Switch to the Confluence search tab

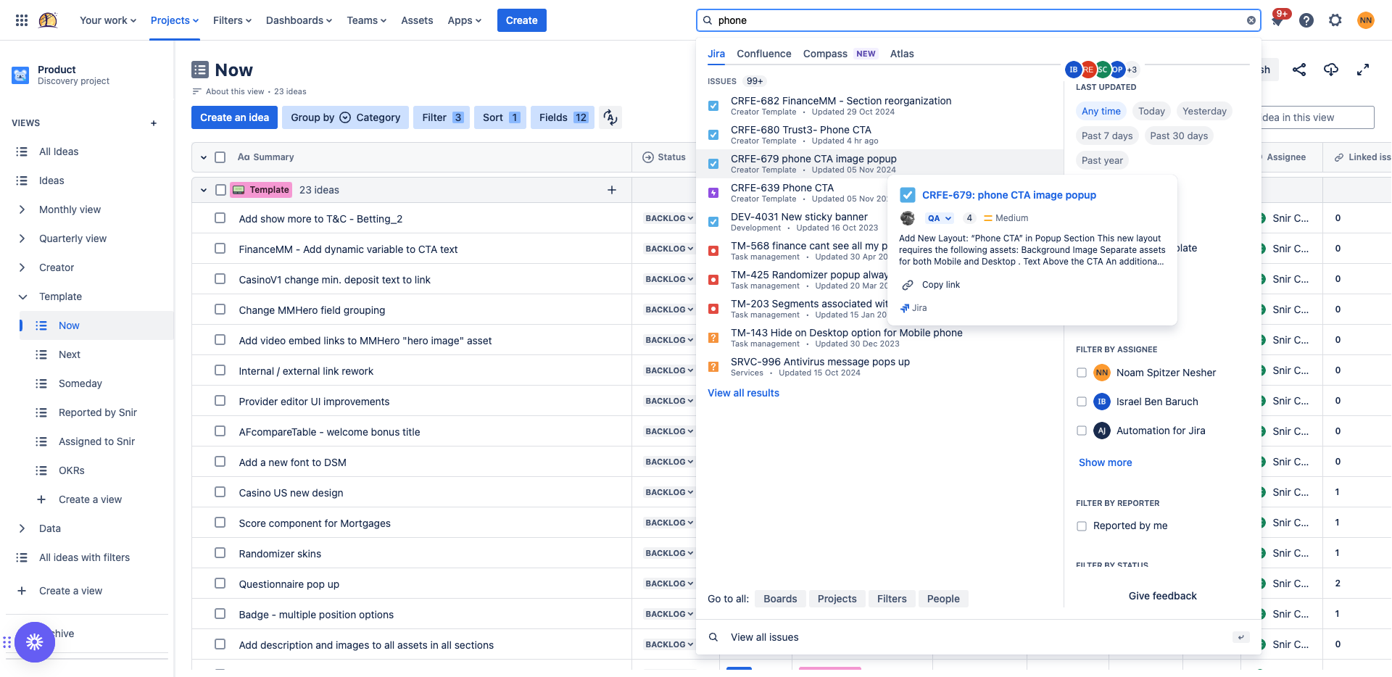pyautogui.click(x=763, y=54)
